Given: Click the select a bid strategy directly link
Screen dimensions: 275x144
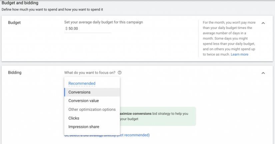Looking at the screenshot, I should pyautogui.click(x=133, y=135).
